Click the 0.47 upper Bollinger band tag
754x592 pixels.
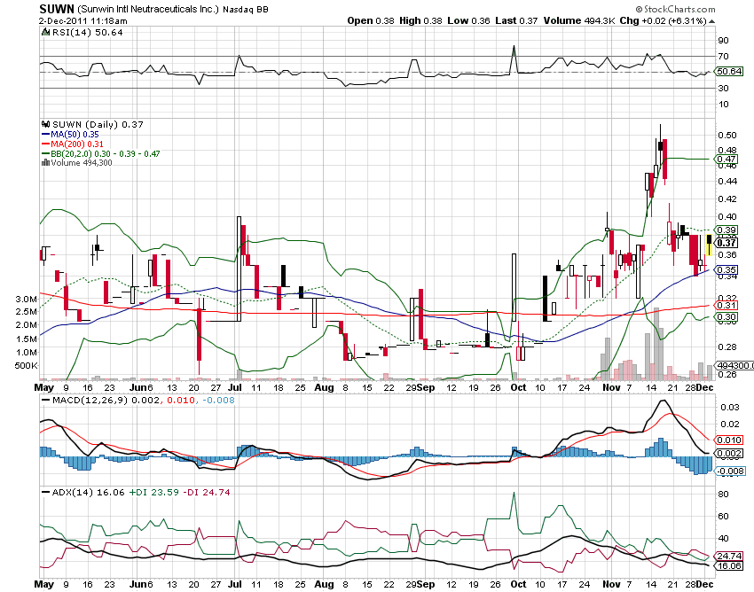click(x=727, y=159)
